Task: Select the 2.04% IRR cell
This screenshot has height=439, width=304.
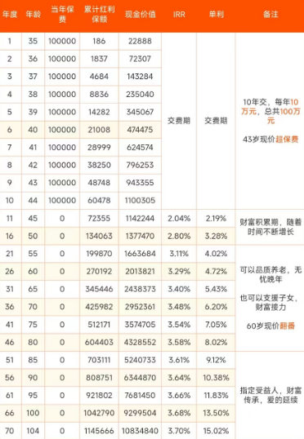Action: coord(179,219)
